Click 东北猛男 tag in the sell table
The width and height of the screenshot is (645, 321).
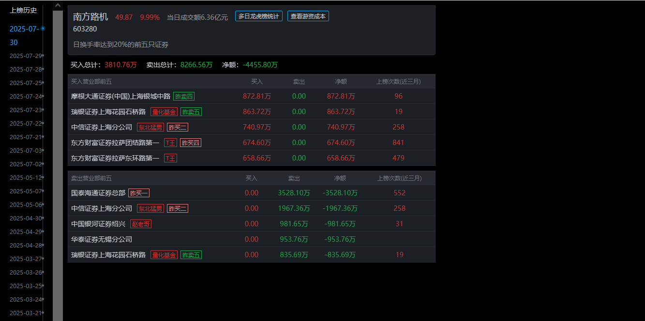click(150, 208)
